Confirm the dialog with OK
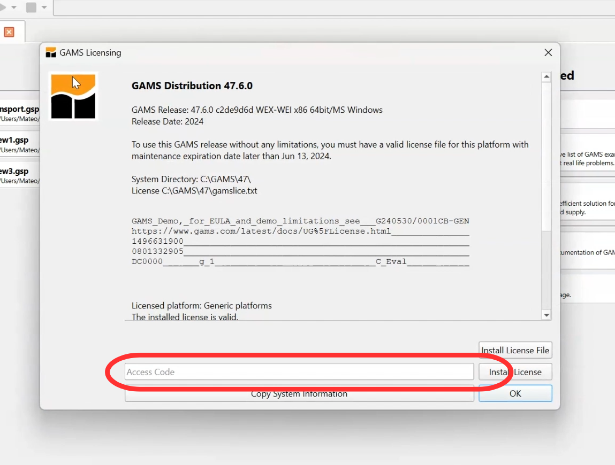Viewport: 615px width, 465px height. (x=515, y=393)
